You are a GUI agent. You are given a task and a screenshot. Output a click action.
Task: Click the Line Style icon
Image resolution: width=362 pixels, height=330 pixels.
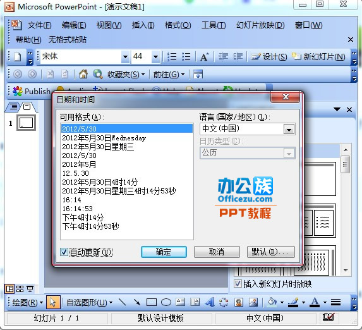[x=335, y=302]
